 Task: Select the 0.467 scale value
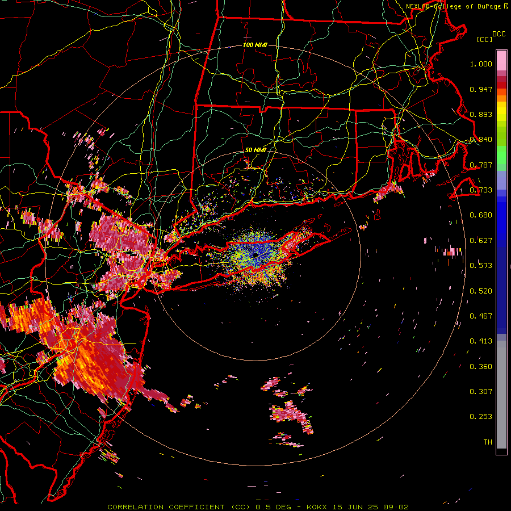(x=481, y=316)
